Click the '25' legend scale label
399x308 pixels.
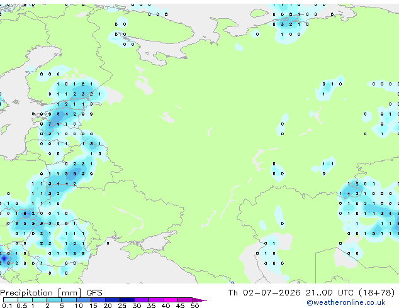click(122, 305)
